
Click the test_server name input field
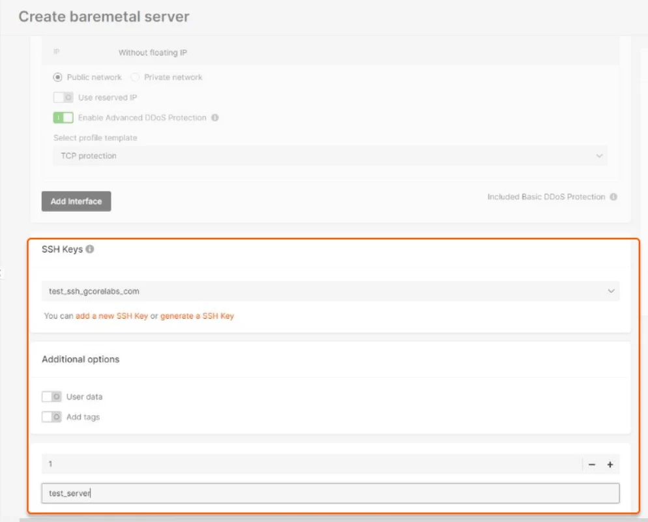pyautogui.click(x=331, y=493)
